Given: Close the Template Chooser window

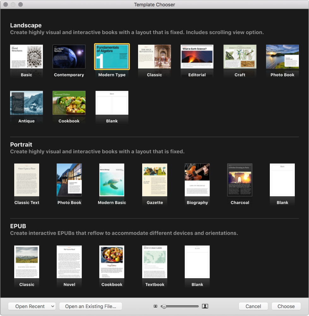Looking at the screenshot, I should (6, 4).
